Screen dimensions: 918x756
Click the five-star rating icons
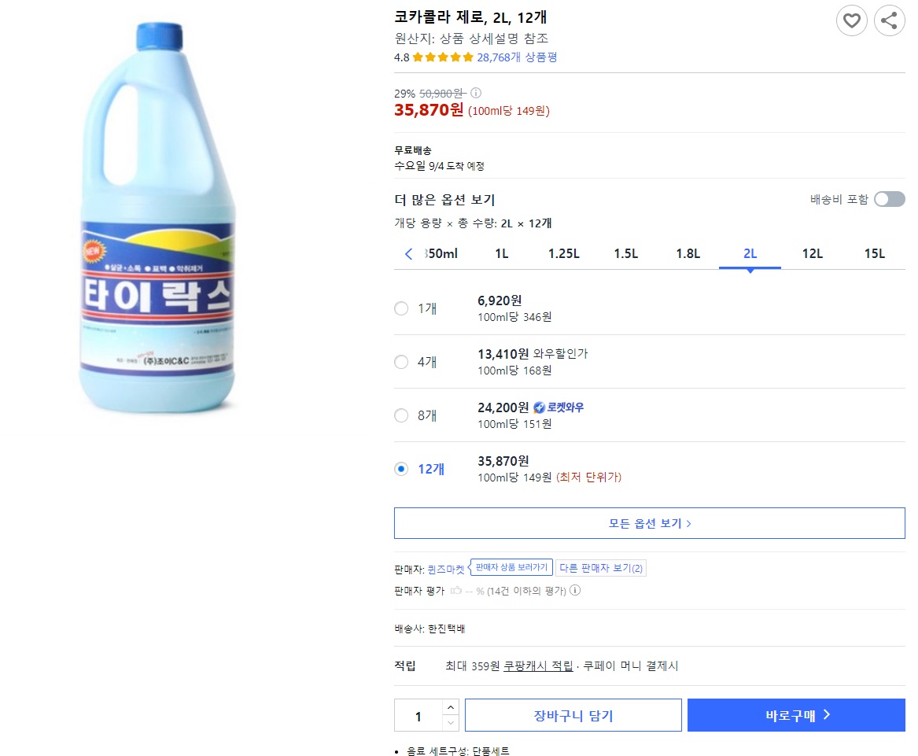(443, 57)
